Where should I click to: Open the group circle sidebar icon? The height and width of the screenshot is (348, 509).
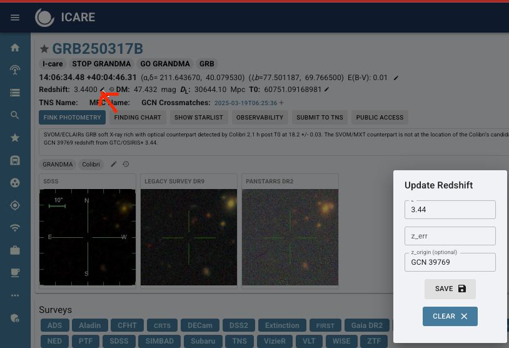pyautogui.click(x=15, y=183)
